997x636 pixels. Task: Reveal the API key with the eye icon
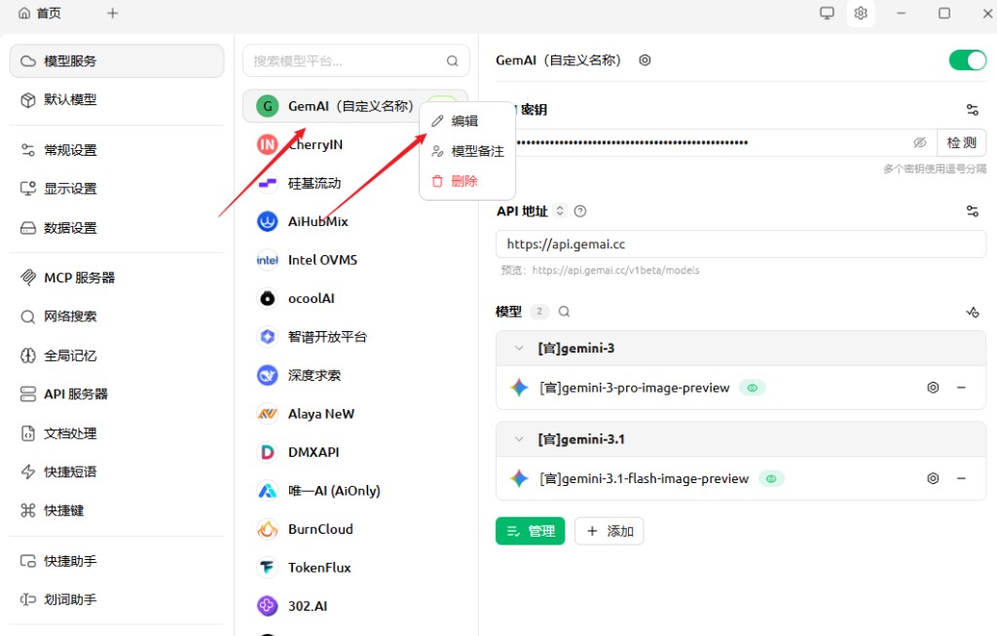click(920, 142)
